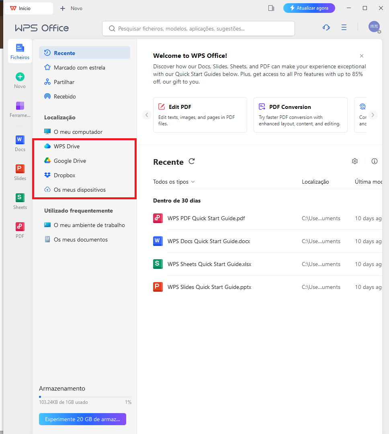Launch Slides from the left sidebar

click(x=20, y=172)
